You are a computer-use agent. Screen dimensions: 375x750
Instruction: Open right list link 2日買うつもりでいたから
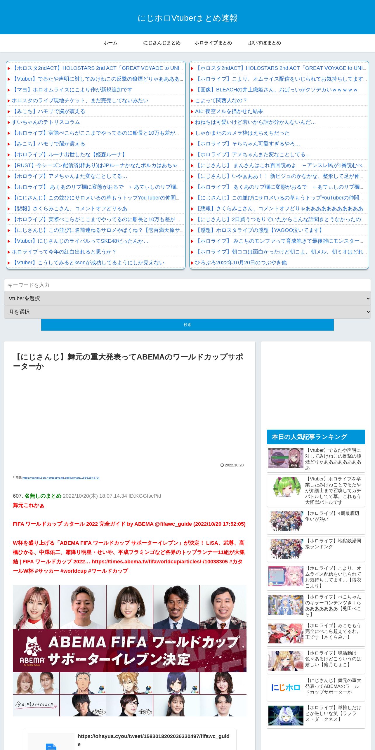tap(280, 219)
